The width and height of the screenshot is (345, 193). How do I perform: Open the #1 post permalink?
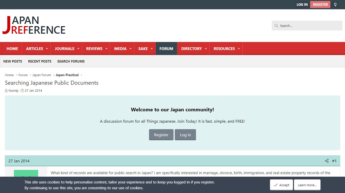click(334, 161)
